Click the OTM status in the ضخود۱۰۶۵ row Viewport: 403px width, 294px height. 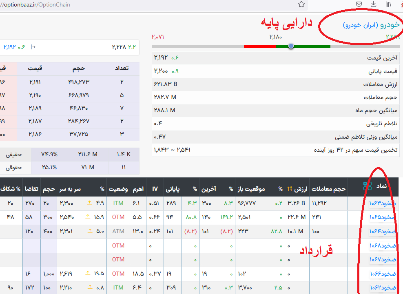point(118,217)
